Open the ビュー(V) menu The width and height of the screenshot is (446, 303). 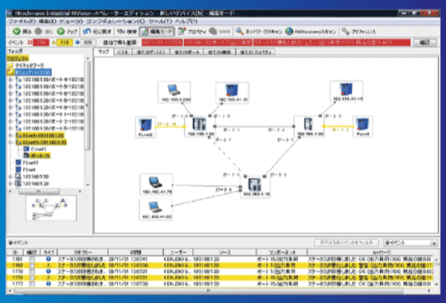coord(71,21)
